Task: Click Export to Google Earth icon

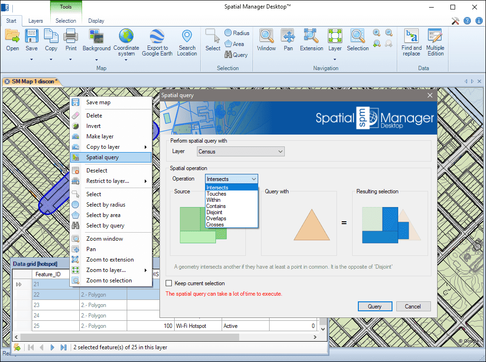Action: point(157,36)
